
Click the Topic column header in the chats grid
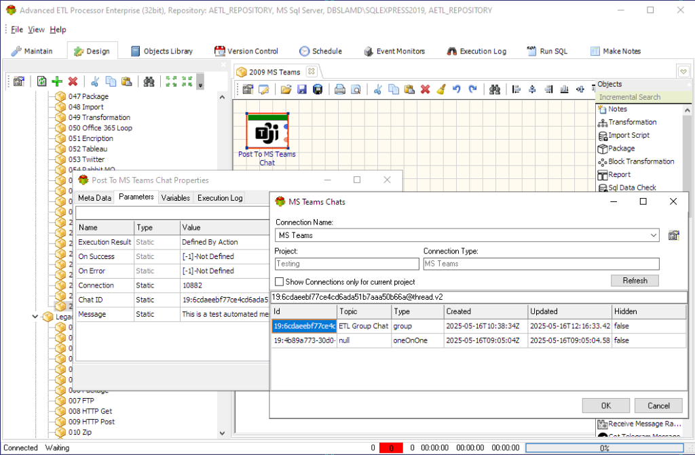[364, 311]
